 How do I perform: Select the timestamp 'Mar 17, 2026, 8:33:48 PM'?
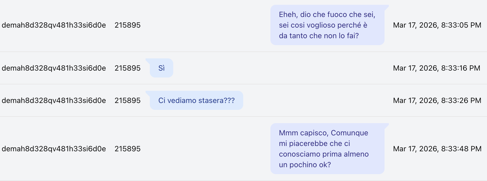point(437,149)
